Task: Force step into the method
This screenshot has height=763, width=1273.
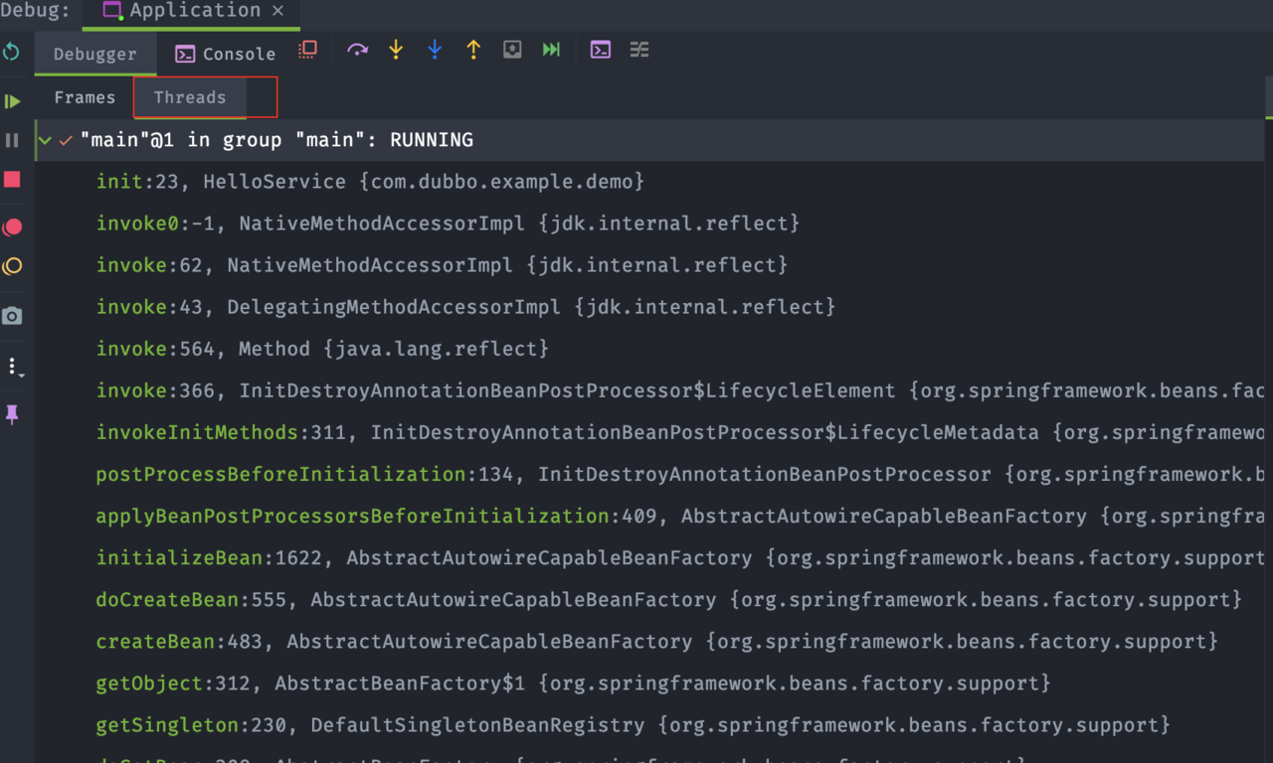Action: (435, 50)
